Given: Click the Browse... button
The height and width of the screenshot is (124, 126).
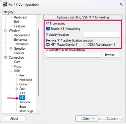Looking at the screenshot, I should pos(111,55).
